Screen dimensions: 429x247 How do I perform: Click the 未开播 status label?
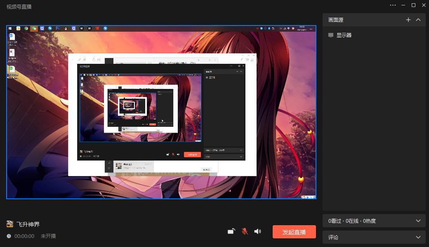tap(48, 236)
